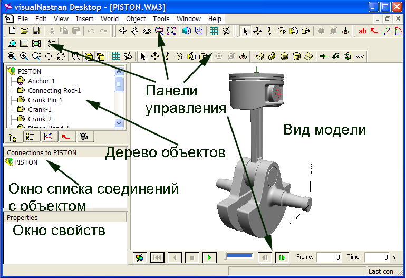
Task: Select the green force arrow tool
Action: (324, 56)
